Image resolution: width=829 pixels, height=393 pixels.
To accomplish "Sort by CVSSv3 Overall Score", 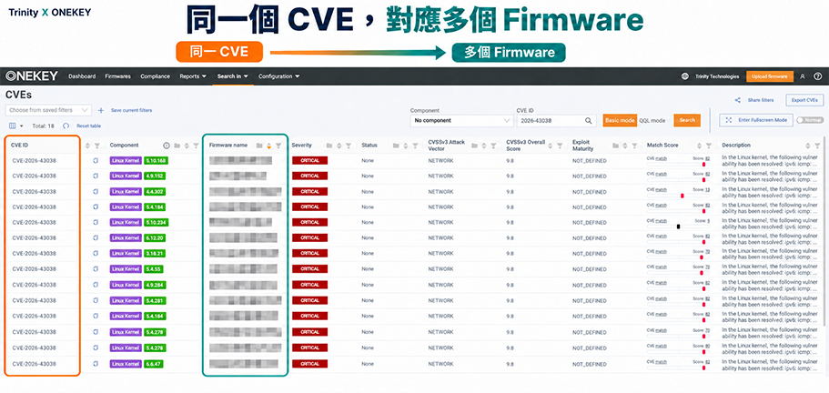I will [551, 146].
